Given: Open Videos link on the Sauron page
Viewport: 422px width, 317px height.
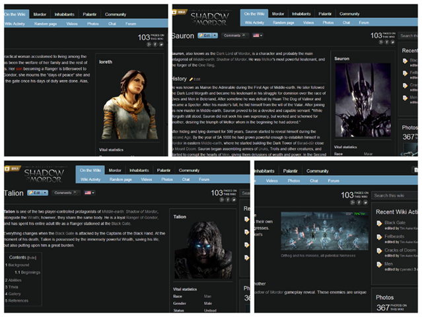Looking at the screenshot, I should click(308, 22).
